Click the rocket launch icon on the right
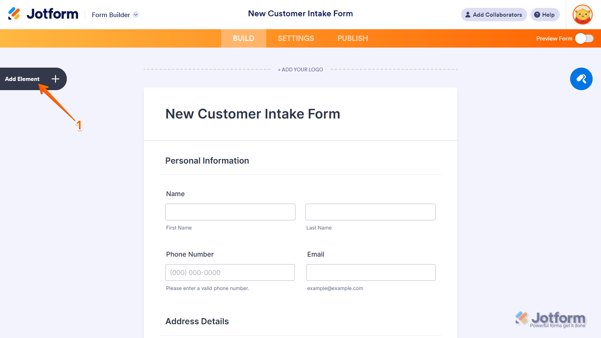The width and height of the screenshot is (601, 338). click(581, 79)
